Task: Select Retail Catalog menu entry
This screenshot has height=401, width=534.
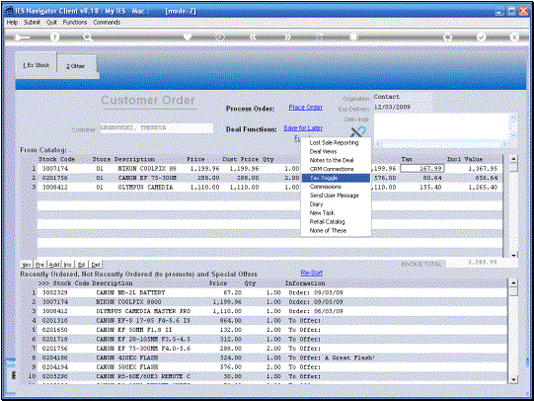Action: pyautogui.click(x=327, y=222)
